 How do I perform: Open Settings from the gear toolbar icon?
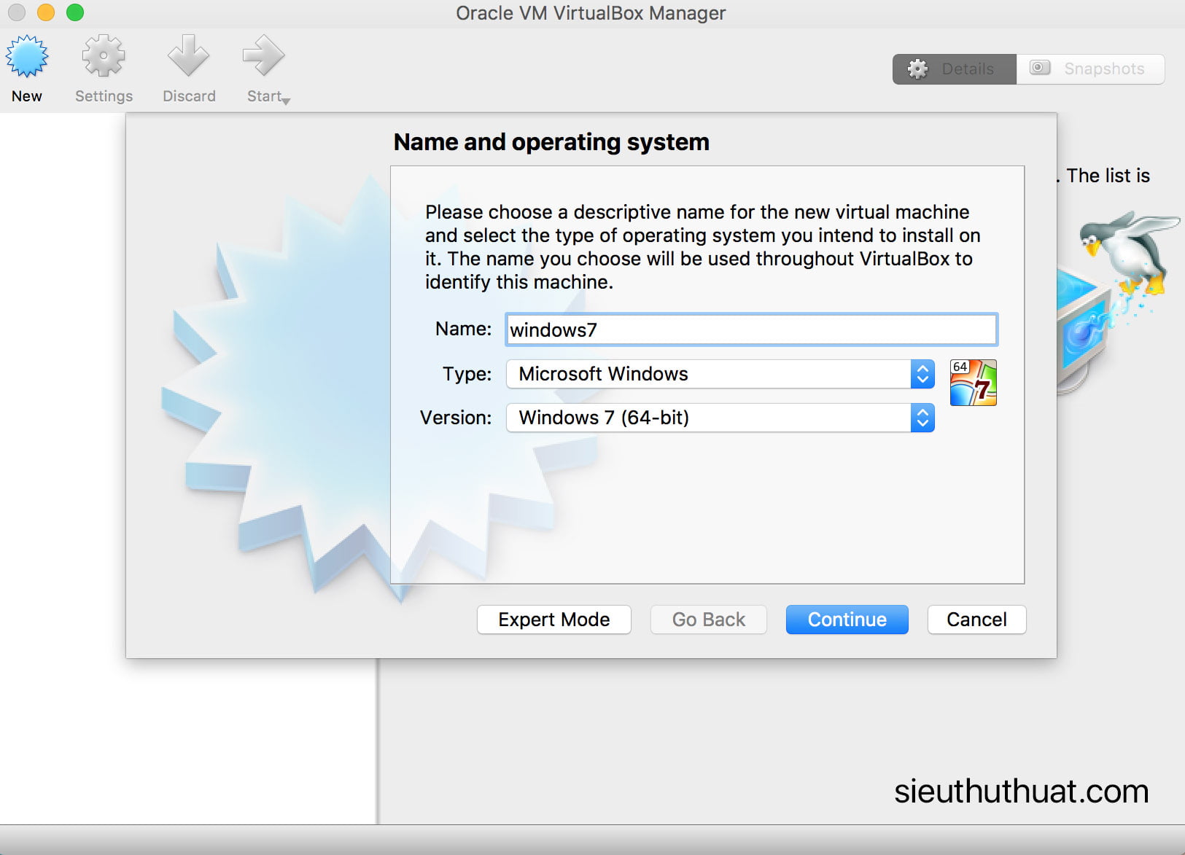[104, 57]
